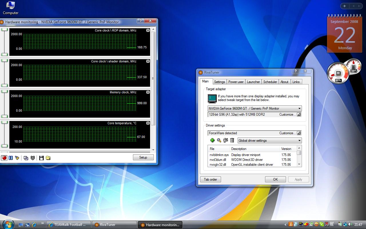
Task: Click the RivaTuner help question mark button
Action: (296, 71)
